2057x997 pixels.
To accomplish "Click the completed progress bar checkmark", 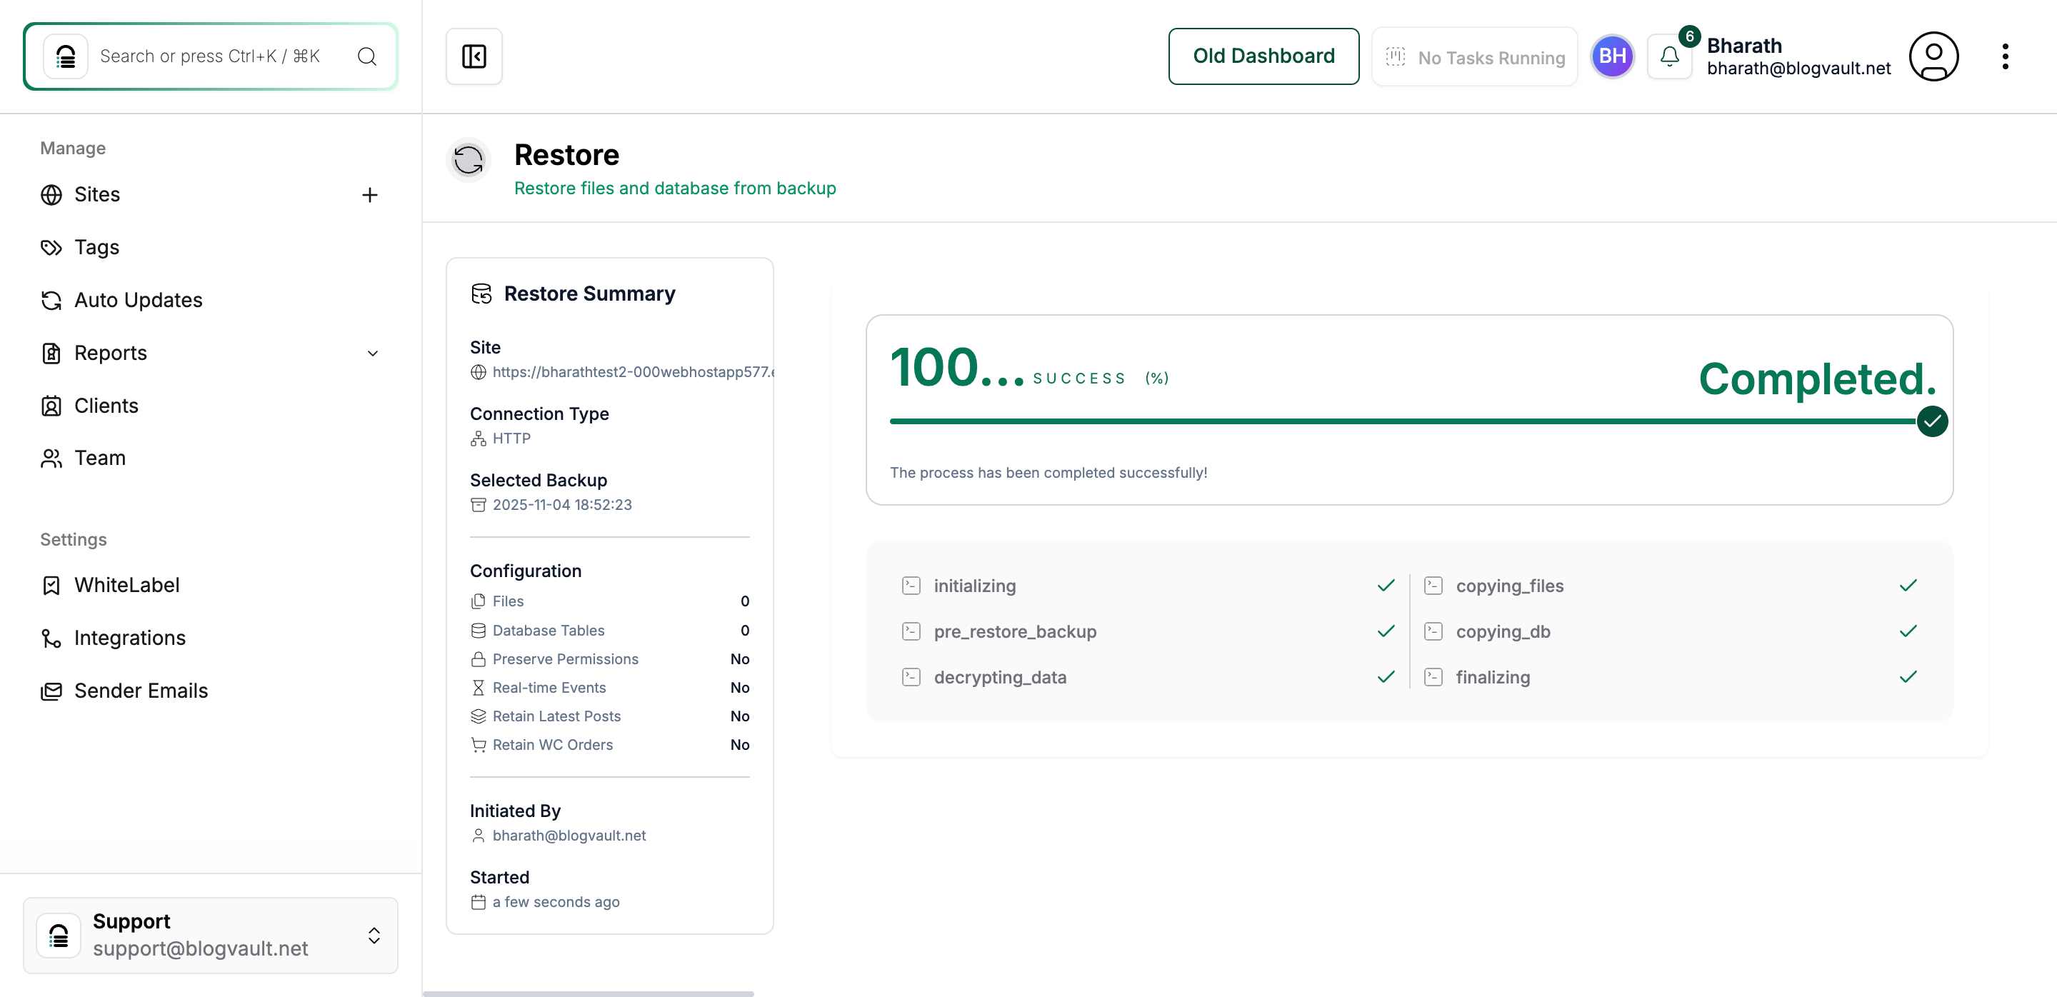I will pos(1933,421).
